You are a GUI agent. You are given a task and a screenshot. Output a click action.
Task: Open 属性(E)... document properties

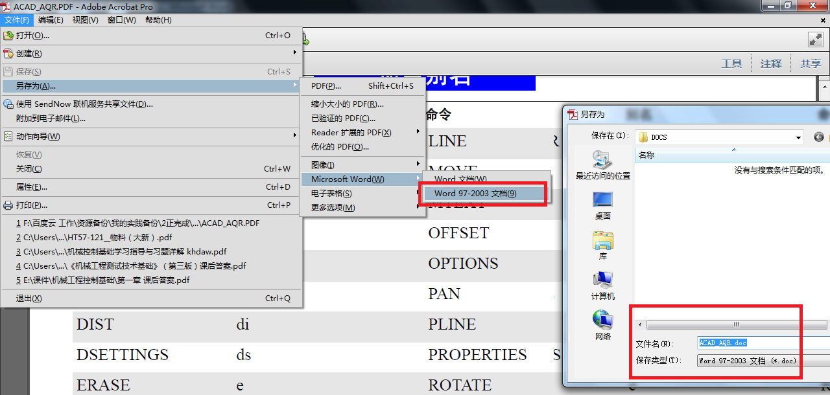tap(152, 187)
